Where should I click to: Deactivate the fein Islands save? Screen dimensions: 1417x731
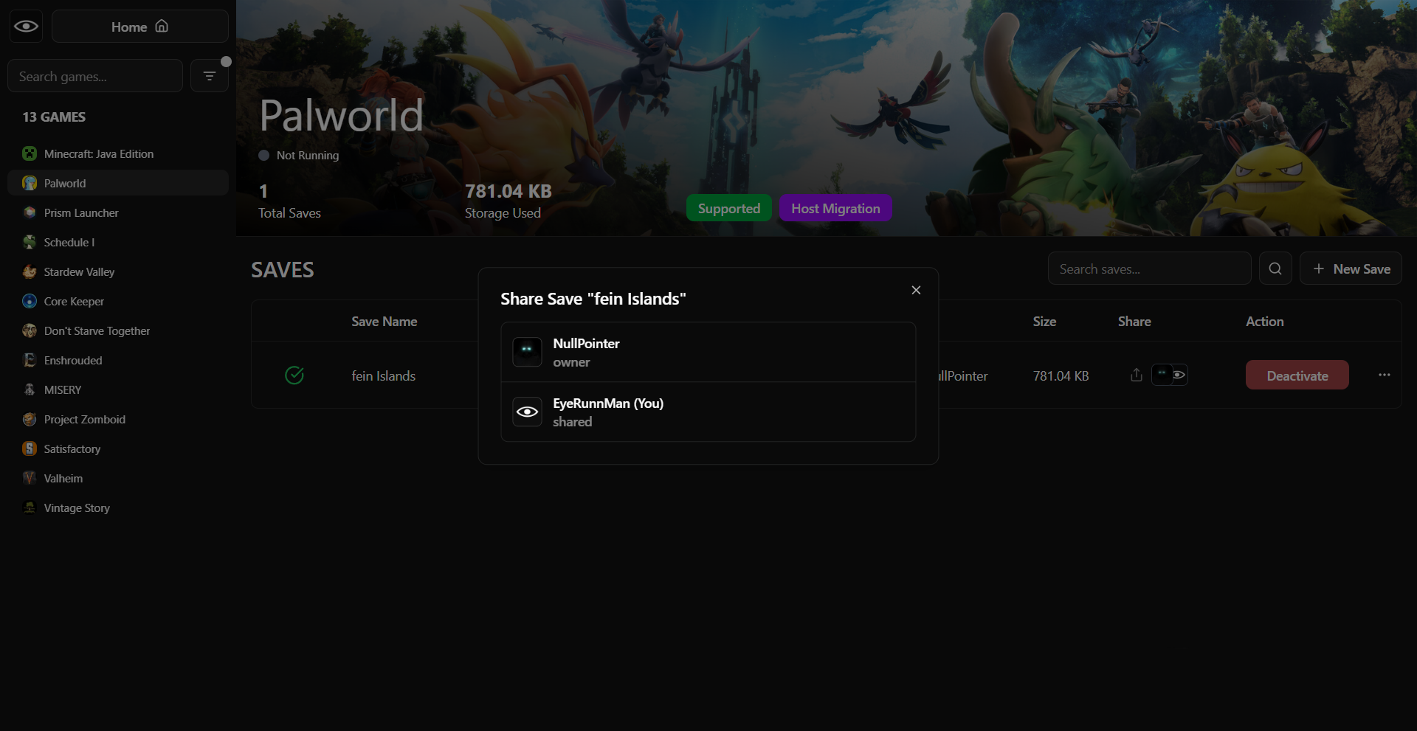point(1297,375)
